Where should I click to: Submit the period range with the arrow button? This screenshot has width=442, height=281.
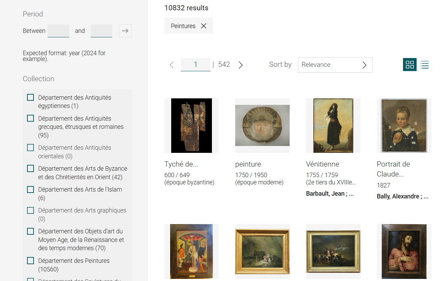click(x=125, y=31)
